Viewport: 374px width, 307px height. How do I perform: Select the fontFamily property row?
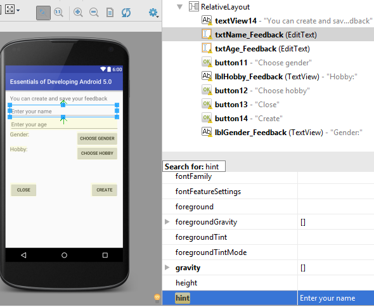(268, 176)
